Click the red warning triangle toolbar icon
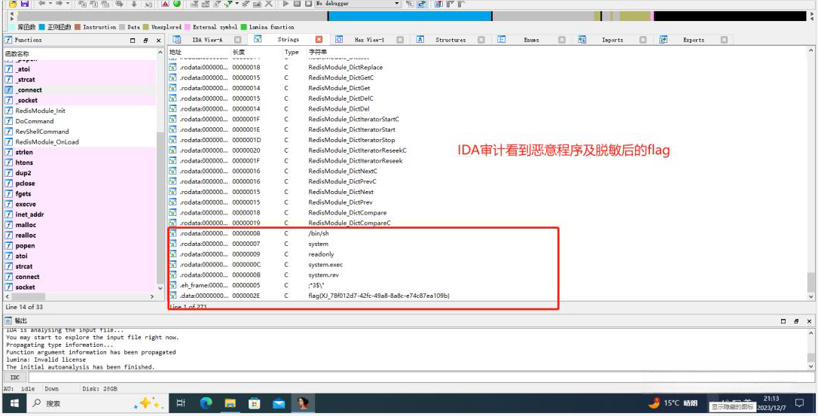Viewport: 818px width, 416px height. coord(165,4)
